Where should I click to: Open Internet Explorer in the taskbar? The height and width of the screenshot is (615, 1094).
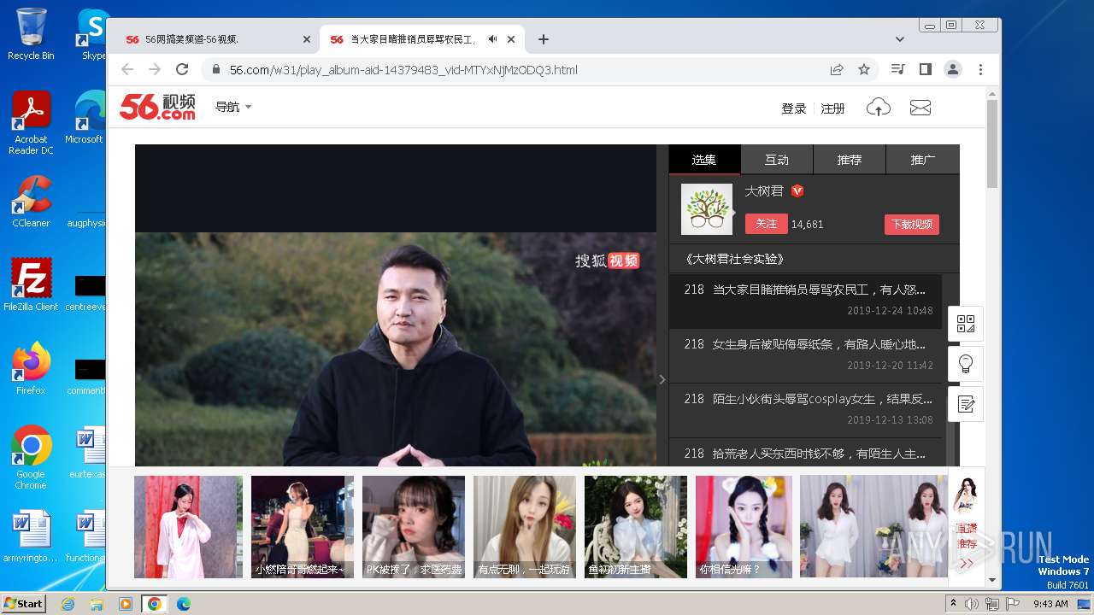[68, 604]
